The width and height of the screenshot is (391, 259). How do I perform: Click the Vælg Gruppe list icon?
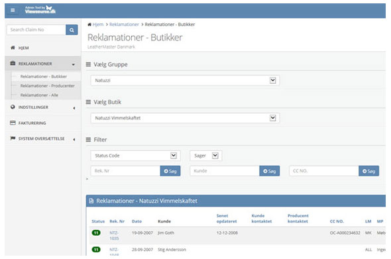click(88, 64)
